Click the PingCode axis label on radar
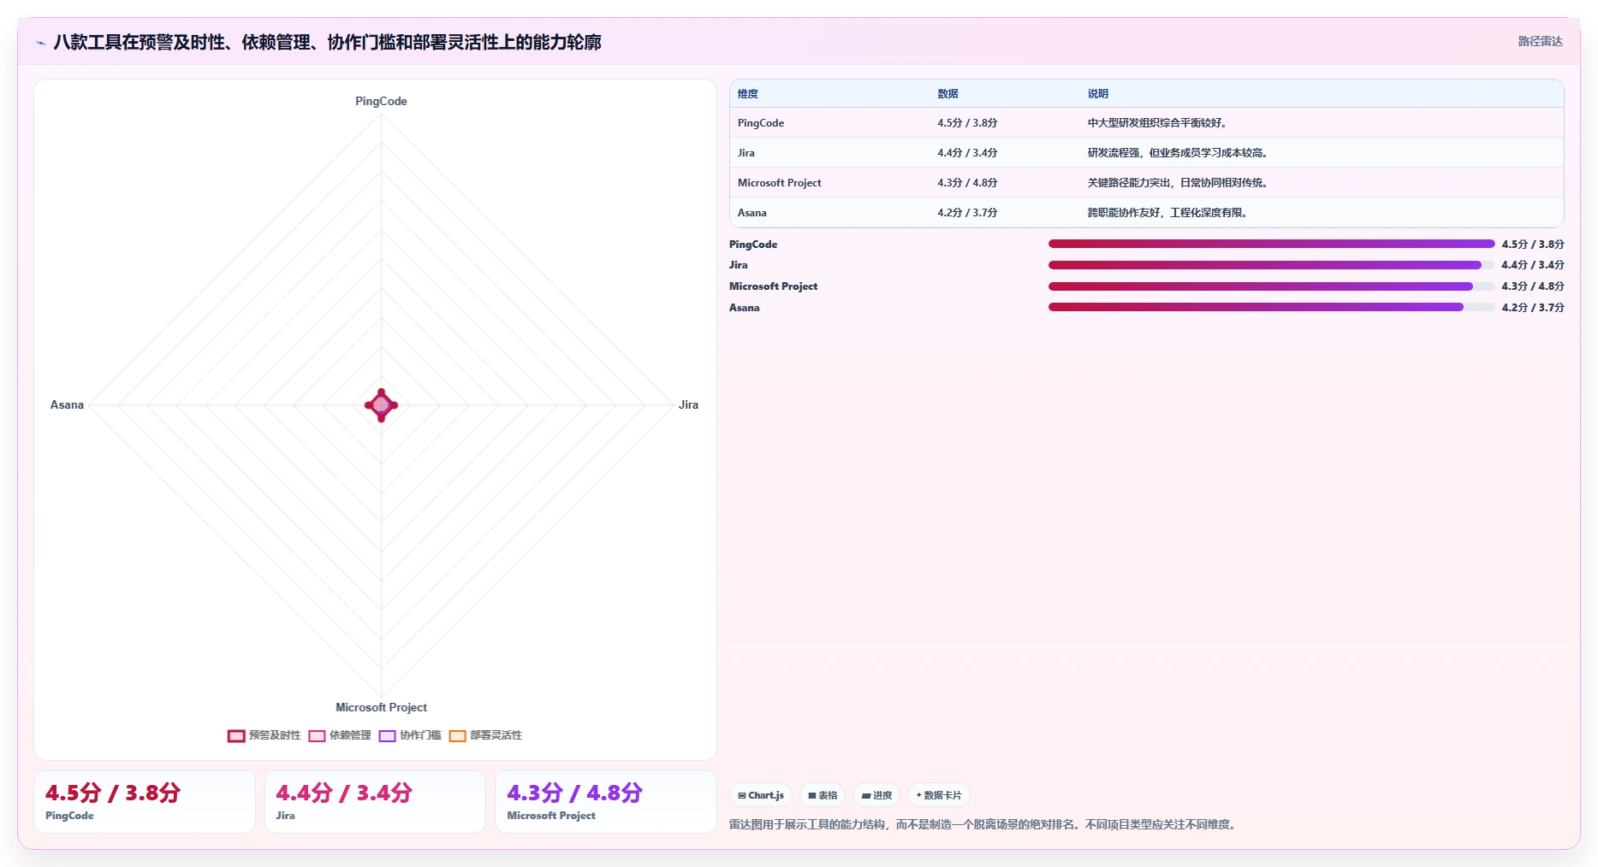The image size is (1598, 867). (381, 101)
